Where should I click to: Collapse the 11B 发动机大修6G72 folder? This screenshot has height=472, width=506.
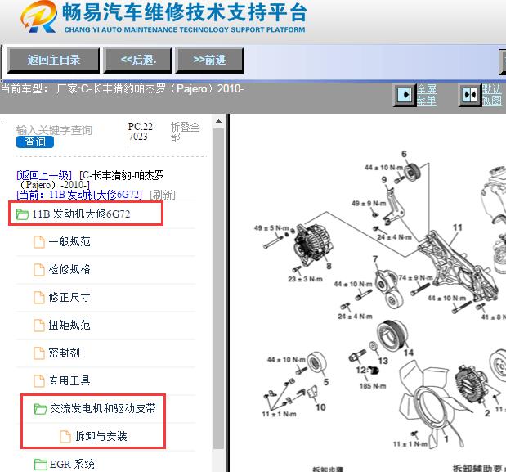[x=81, y=214]
